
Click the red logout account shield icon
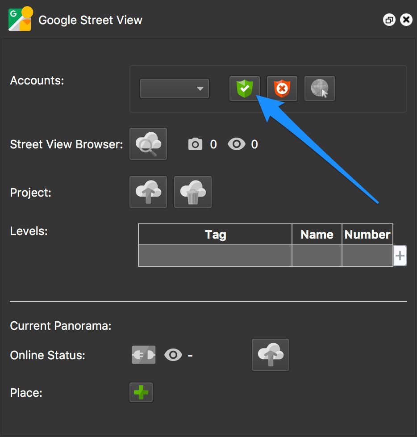[x=282, y=88]
